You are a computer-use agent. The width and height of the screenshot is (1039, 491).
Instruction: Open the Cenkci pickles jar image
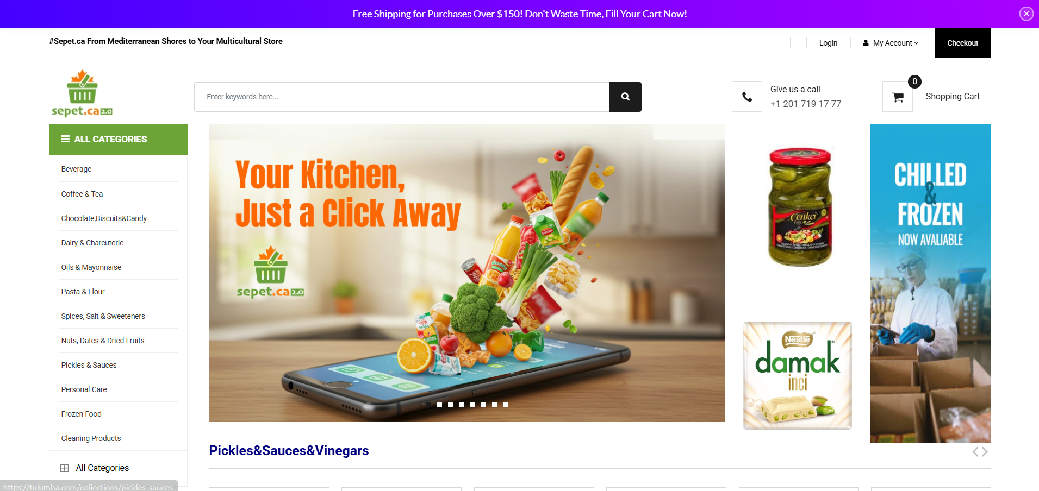pyautogui.click(x=799, y=207)
